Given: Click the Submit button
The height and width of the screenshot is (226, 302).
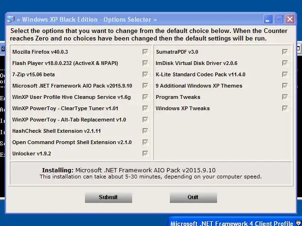Looking at the screenshot, I should [109, 198].
